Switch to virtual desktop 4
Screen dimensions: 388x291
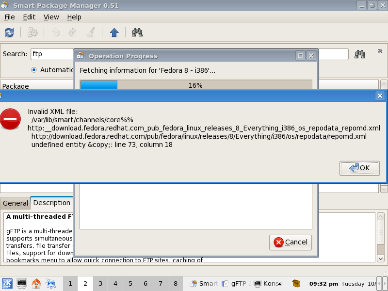[x=115, y=284]
